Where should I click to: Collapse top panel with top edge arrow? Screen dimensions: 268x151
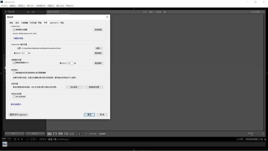click(x=134, y=8)
